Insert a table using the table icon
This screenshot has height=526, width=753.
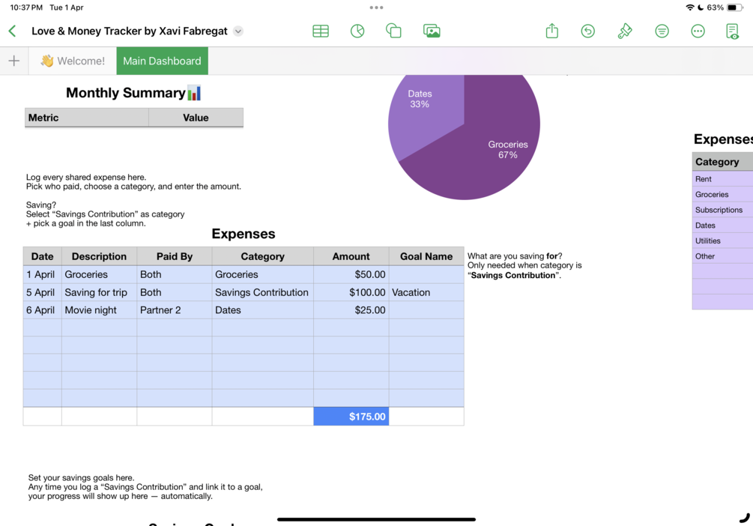click(321, 31)
